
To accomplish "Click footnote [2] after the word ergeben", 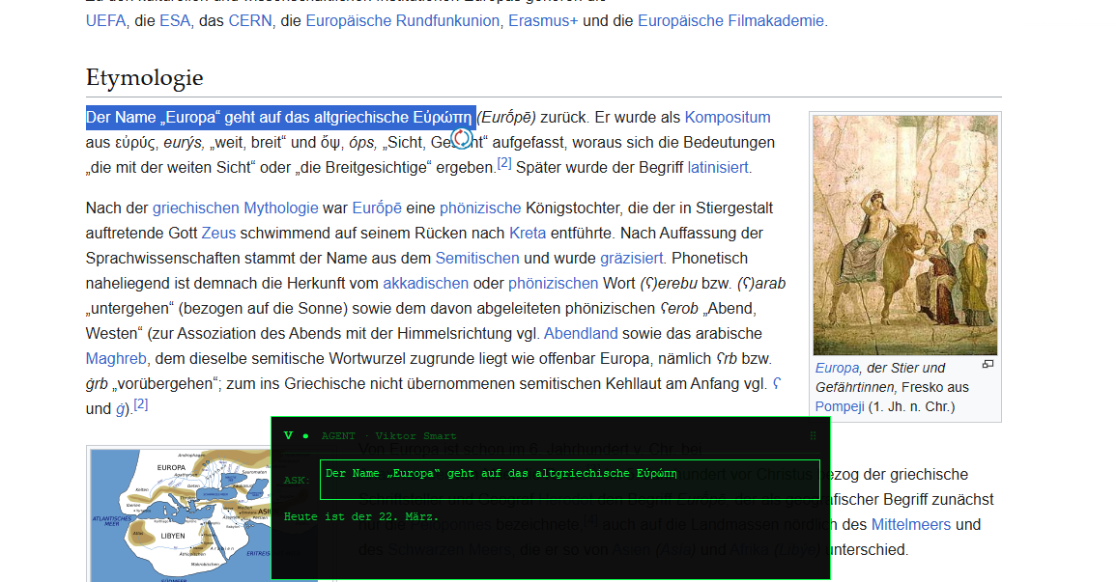I will (x=504, y=163).
